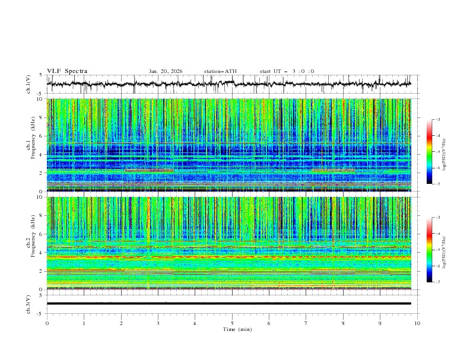Click the 10 minute tick label on the time axis

click(x=417, y=323)
